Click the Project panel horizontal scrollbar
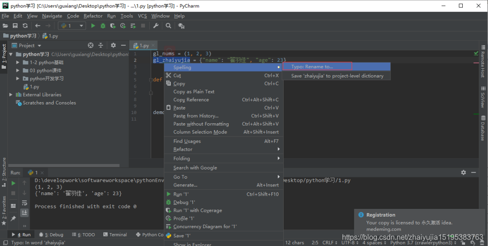The width and height of the screenshot is (488, 246). point(64,165)
